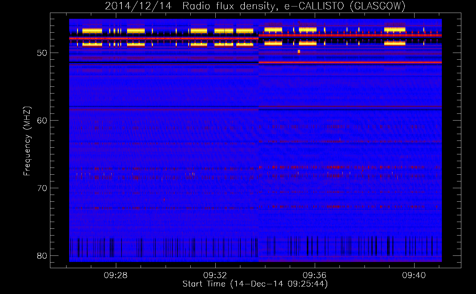Click the "Frequency (MHZ)" axis label
This screenshot has height=294, width=476.
click(27, 141)
